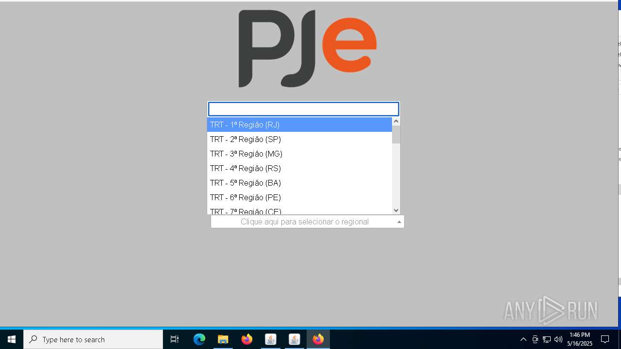
Task: Click the Meet Now tray icon
Action: (535, 339)
